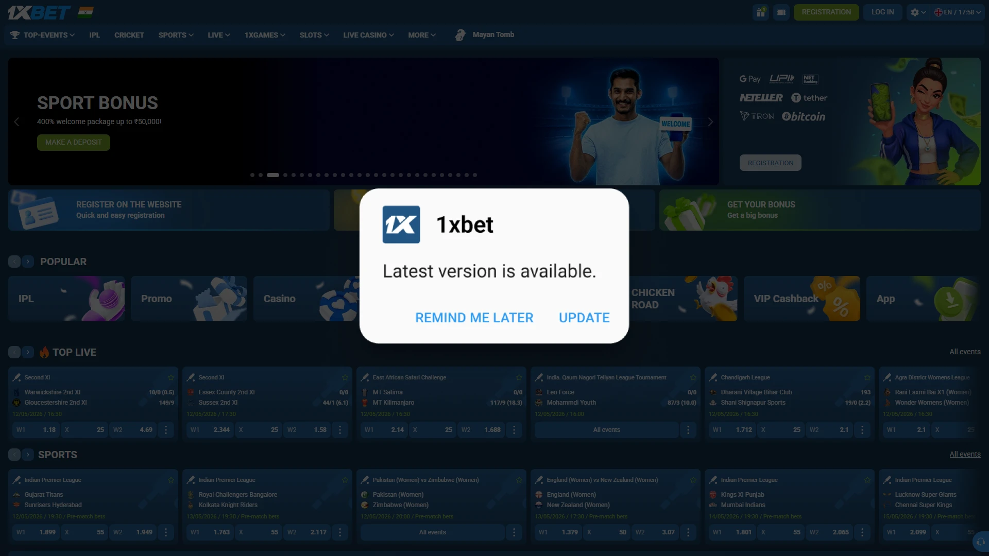
Task: Click REGISTRATION on the payments banner
Action: pos(771,163)
